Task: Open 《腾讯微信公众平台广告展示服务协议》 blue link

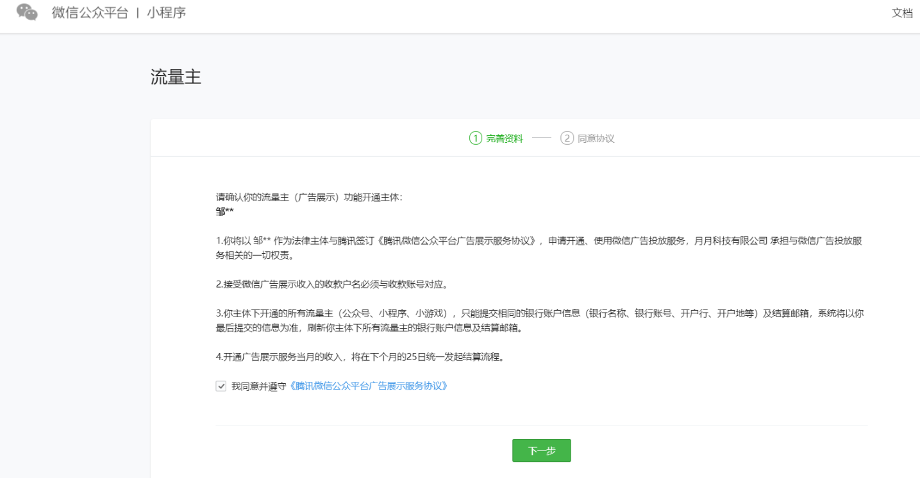Action: pos(368,386)
